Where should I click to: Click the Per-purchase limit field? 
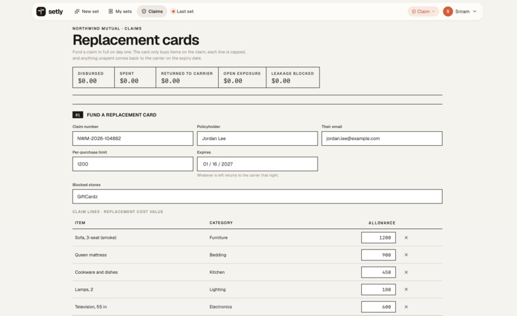point(133,164)
